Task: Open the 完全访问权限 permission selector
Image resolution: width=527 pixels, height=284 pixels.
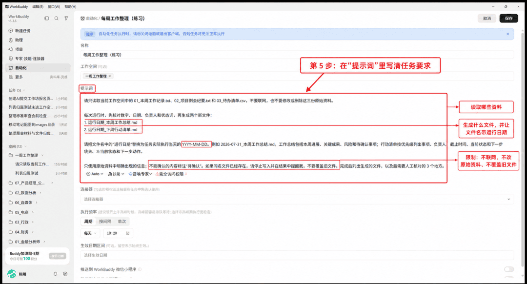Action: point(171,174)
